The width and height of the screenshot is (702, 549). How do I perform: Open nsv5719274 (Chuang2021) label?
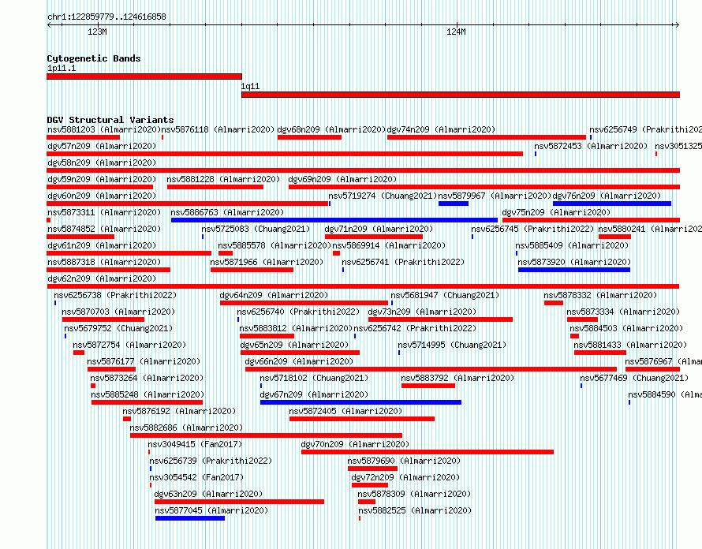click(383, 196)
